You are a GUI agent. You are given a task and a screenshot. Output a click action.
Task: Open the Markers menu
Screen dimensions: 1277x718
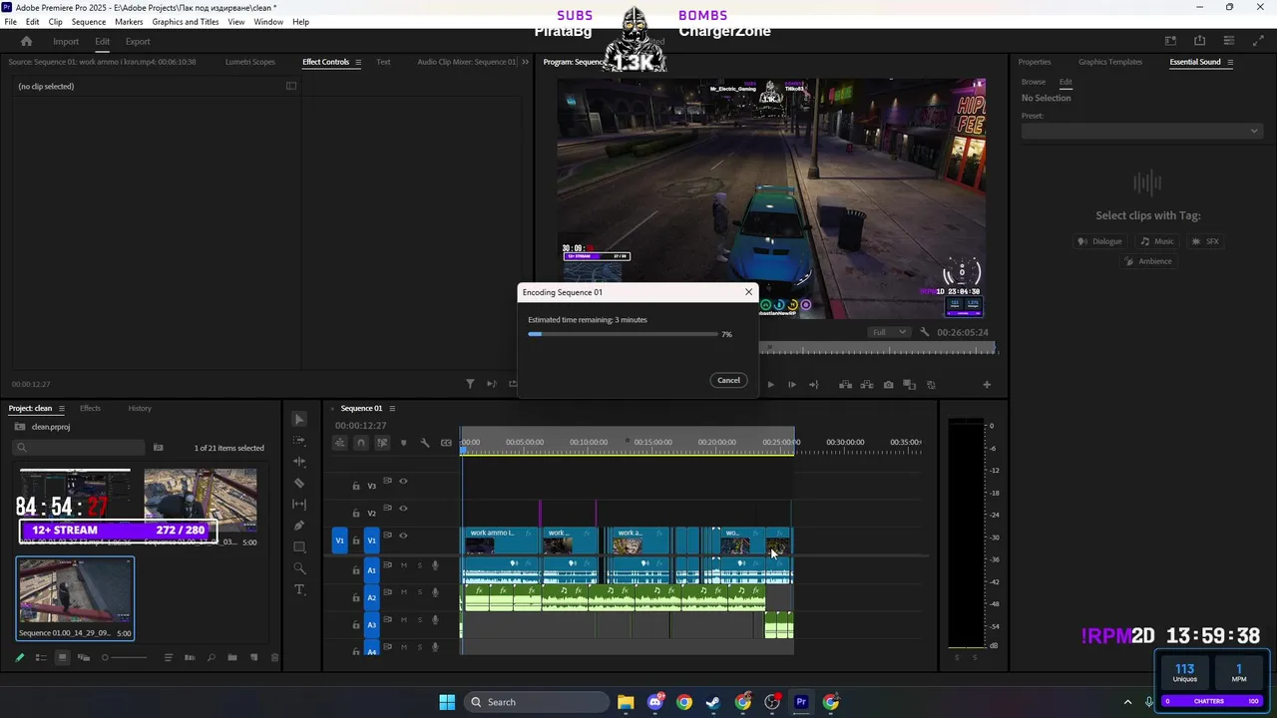point(129,21)
